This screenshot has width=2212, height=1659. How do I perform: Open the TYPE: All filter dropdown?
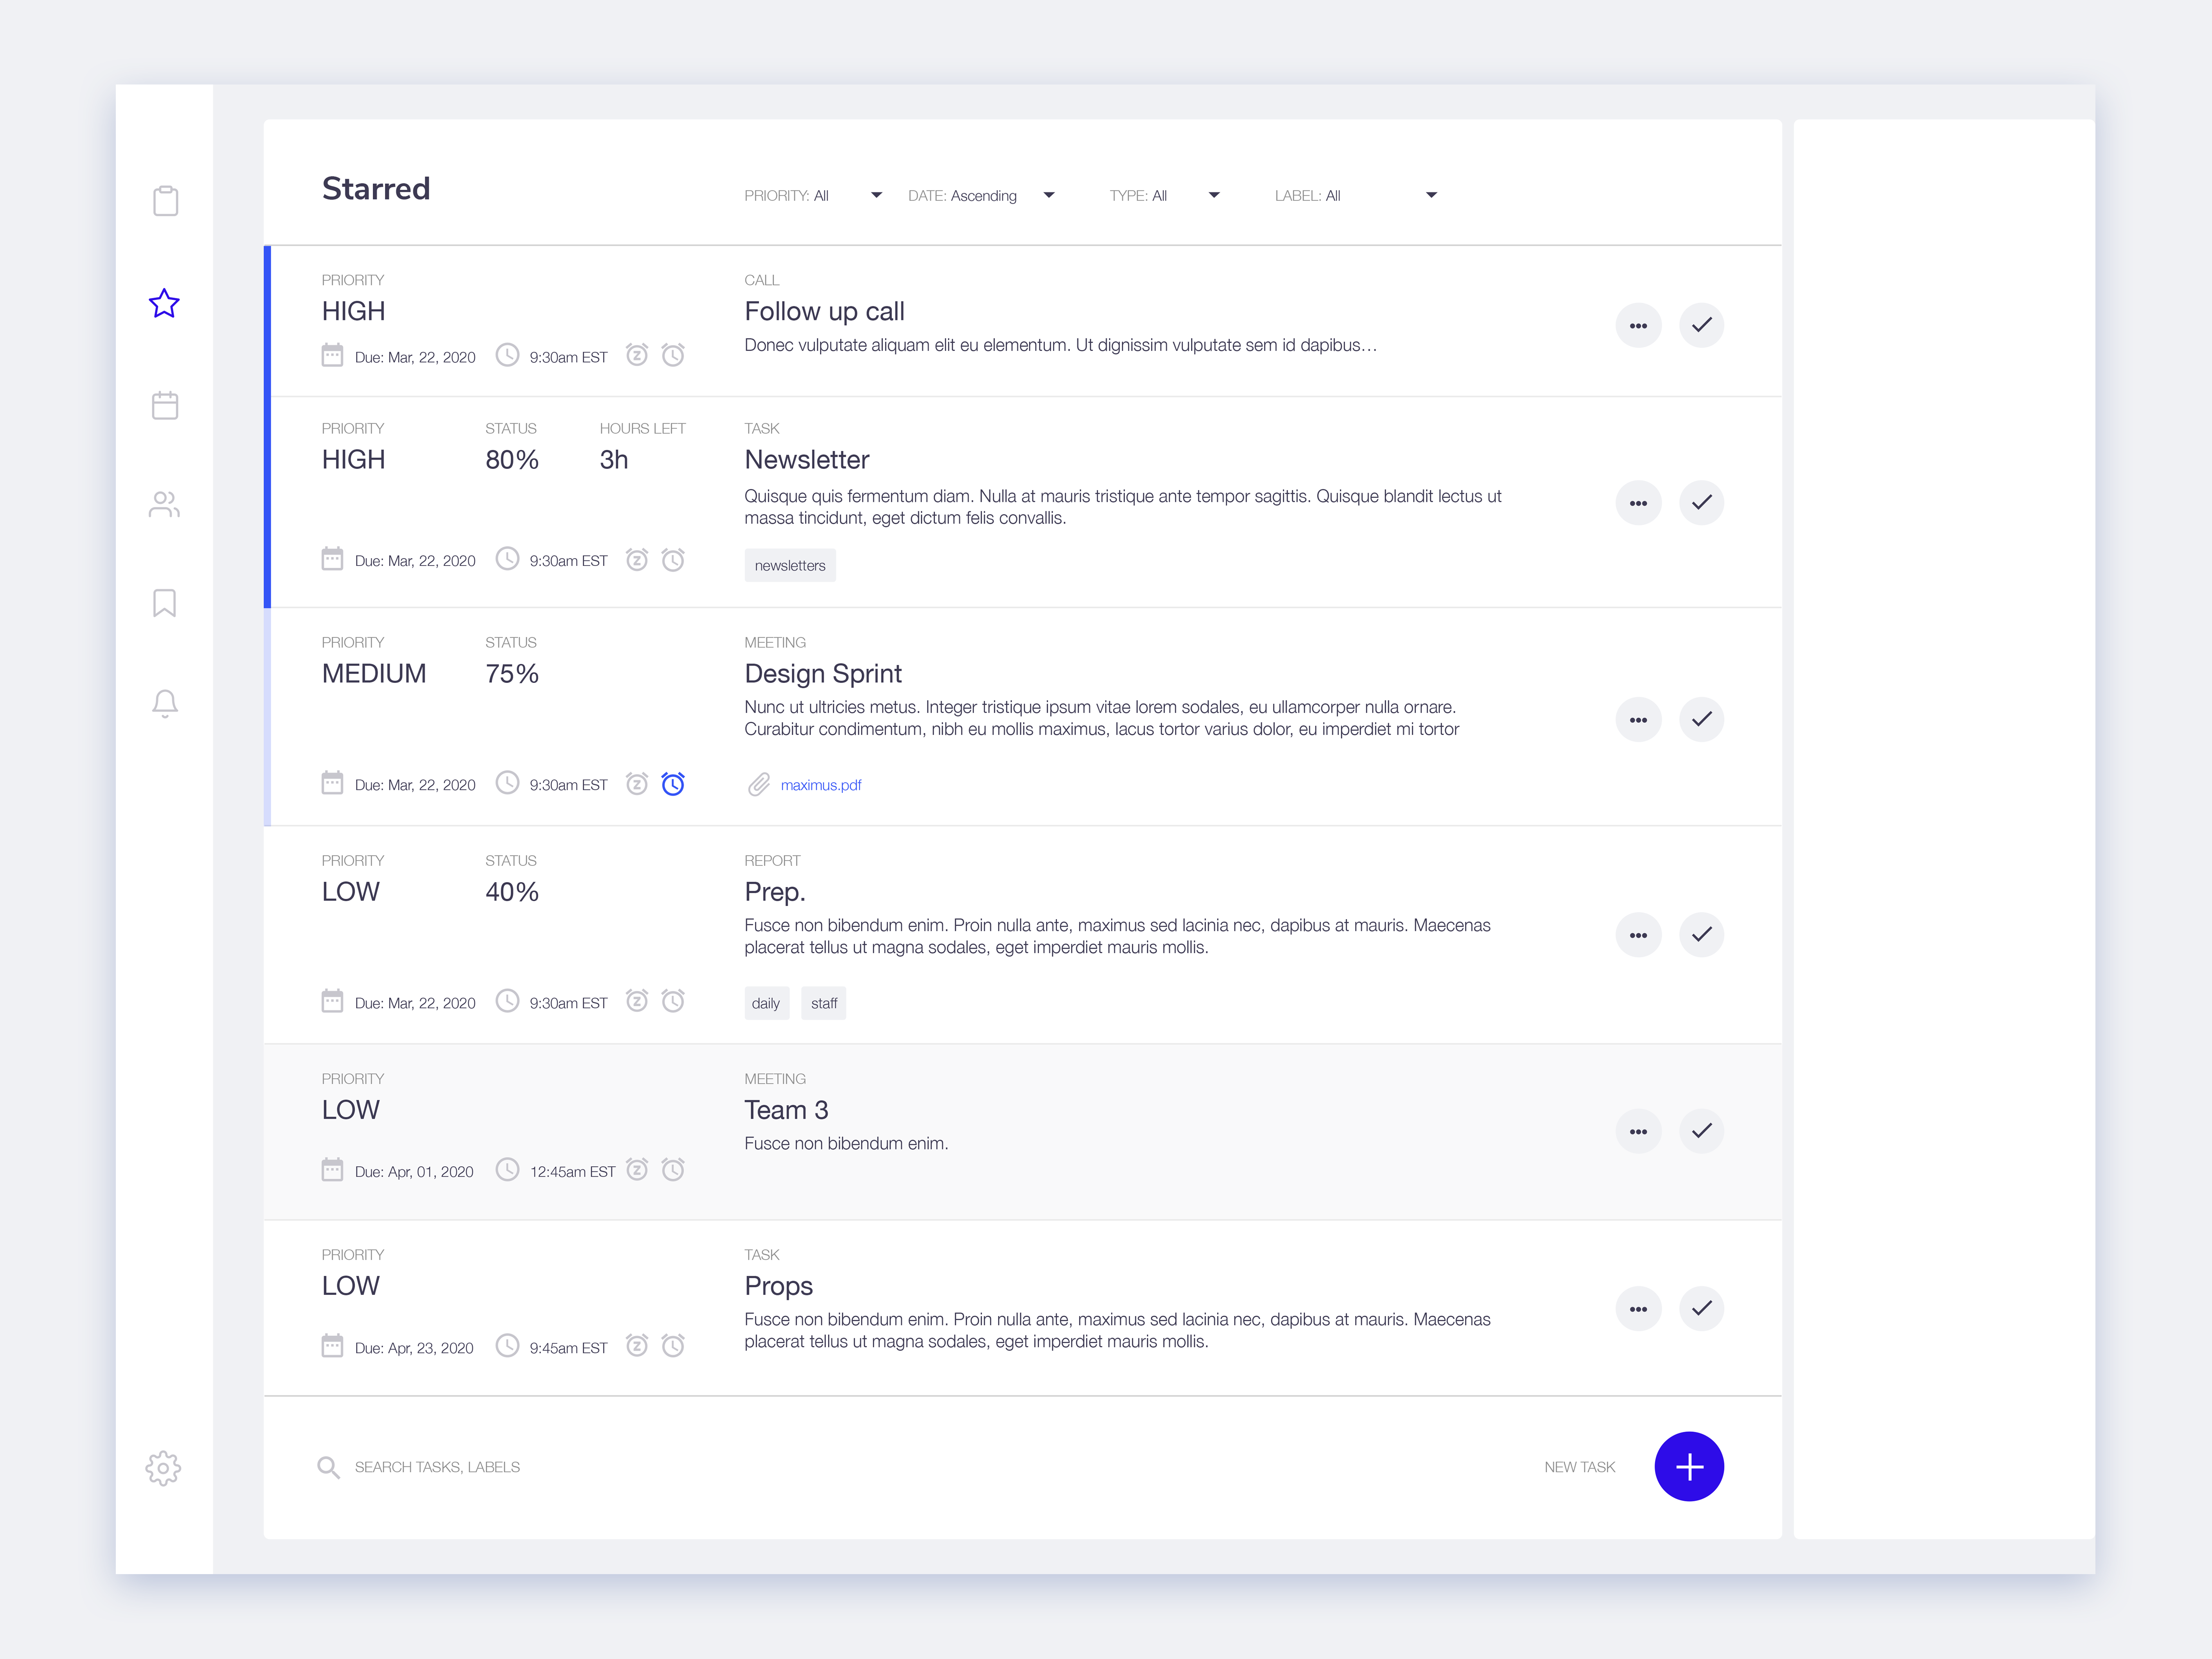pyautogui.click(x=1164, y=195)
